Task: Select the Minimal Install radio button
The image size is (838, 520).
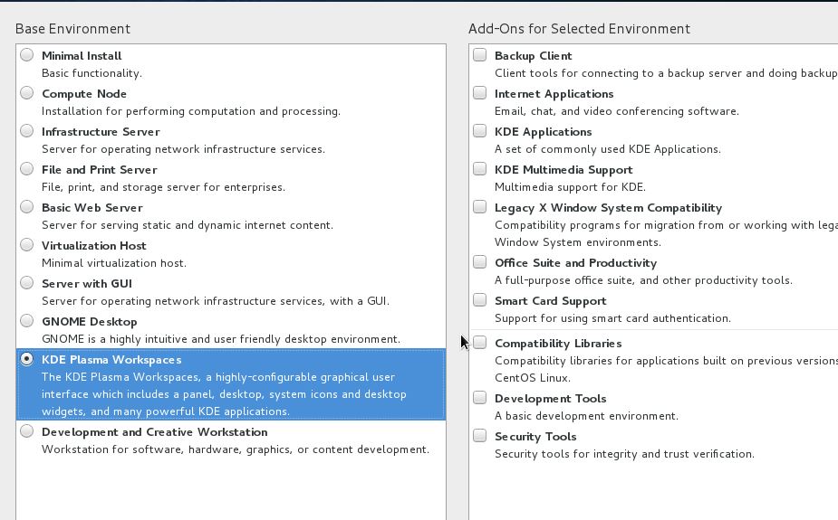Action: pos(27,55)
